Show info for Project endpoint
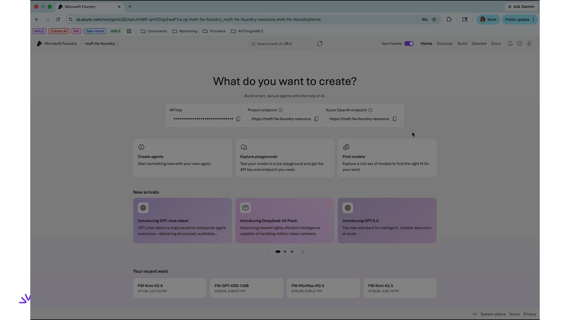 point(280,110)
